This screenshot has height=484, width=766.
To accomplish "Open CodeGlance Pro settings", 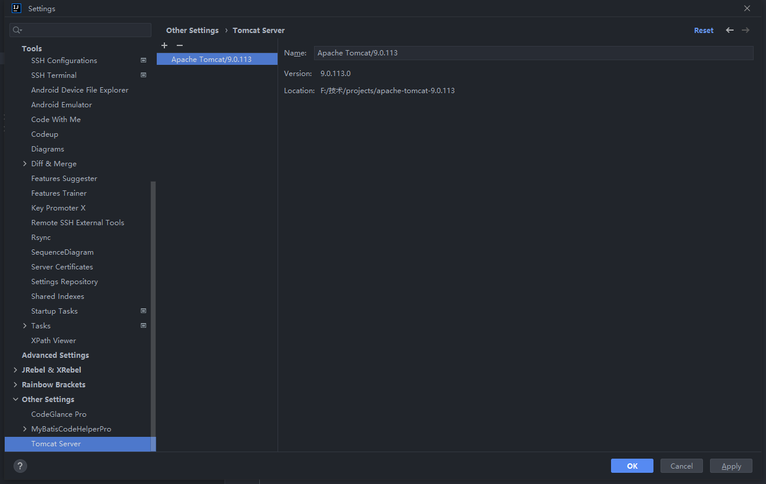I will (59, 414).
